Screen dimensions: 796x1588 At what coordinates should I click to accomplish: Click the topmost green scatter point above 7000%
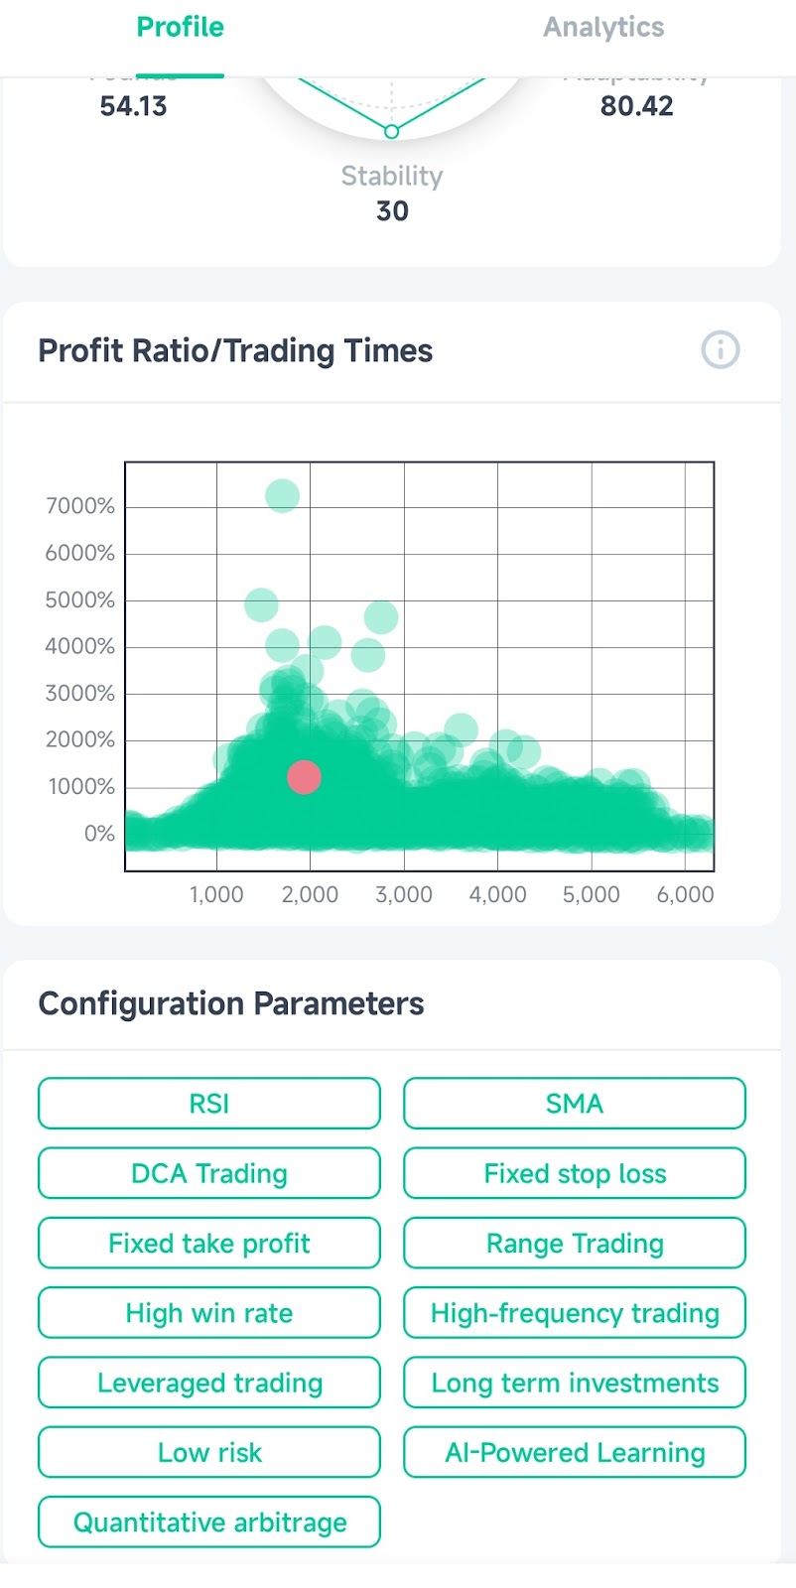coord(282,495)
